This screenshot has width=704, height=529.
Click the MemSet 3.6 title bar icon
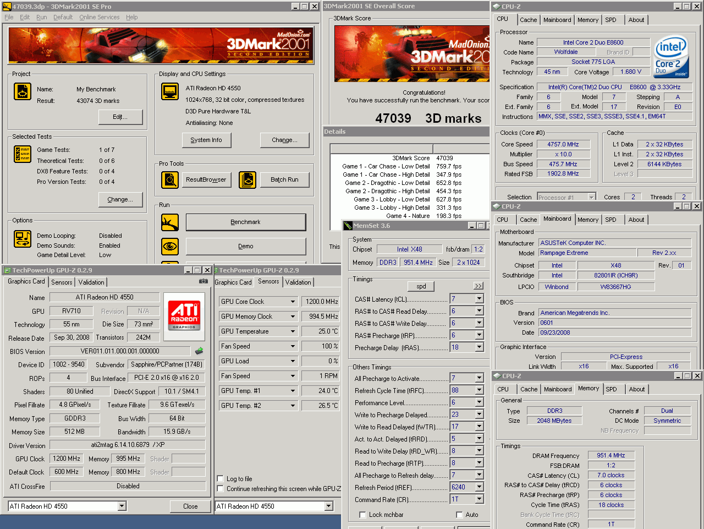[348, 226]
